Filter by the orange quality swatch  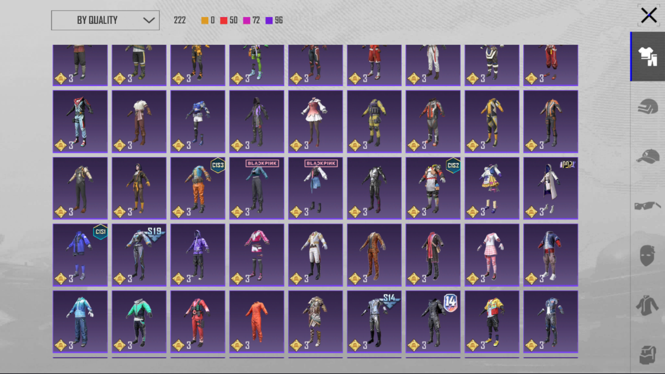click(x=205, y=20)
